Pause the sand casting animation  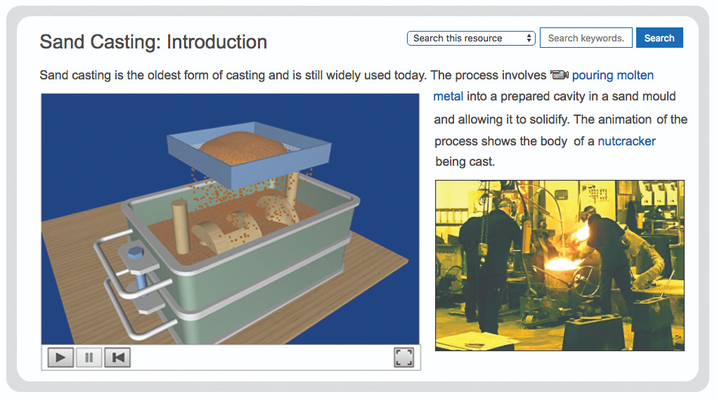[89, 358]
